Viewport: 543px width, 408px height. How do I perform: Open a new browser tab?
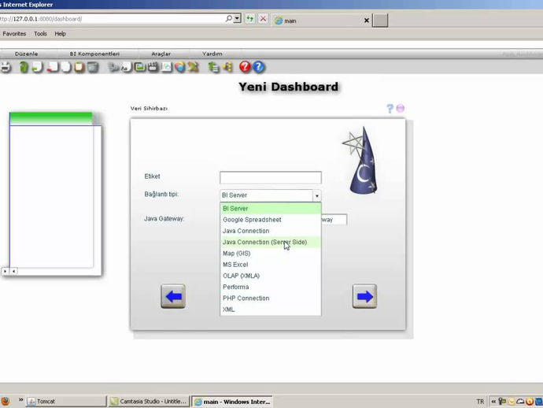[x=380, y=20]
